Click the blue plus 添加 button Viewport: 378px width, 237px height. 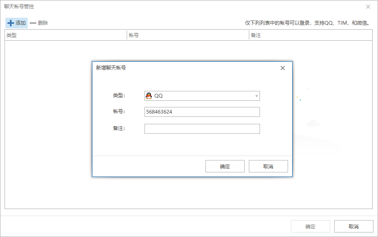[17, 23]
